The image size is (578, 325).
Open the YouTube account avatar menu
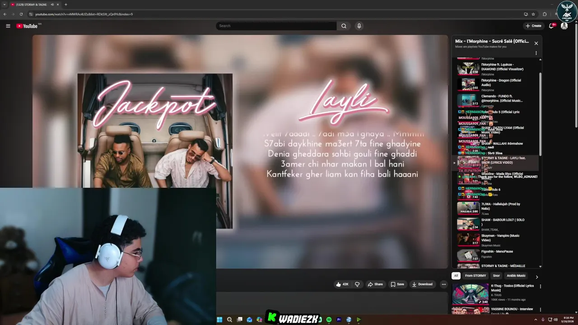click(x=564, y=26)
